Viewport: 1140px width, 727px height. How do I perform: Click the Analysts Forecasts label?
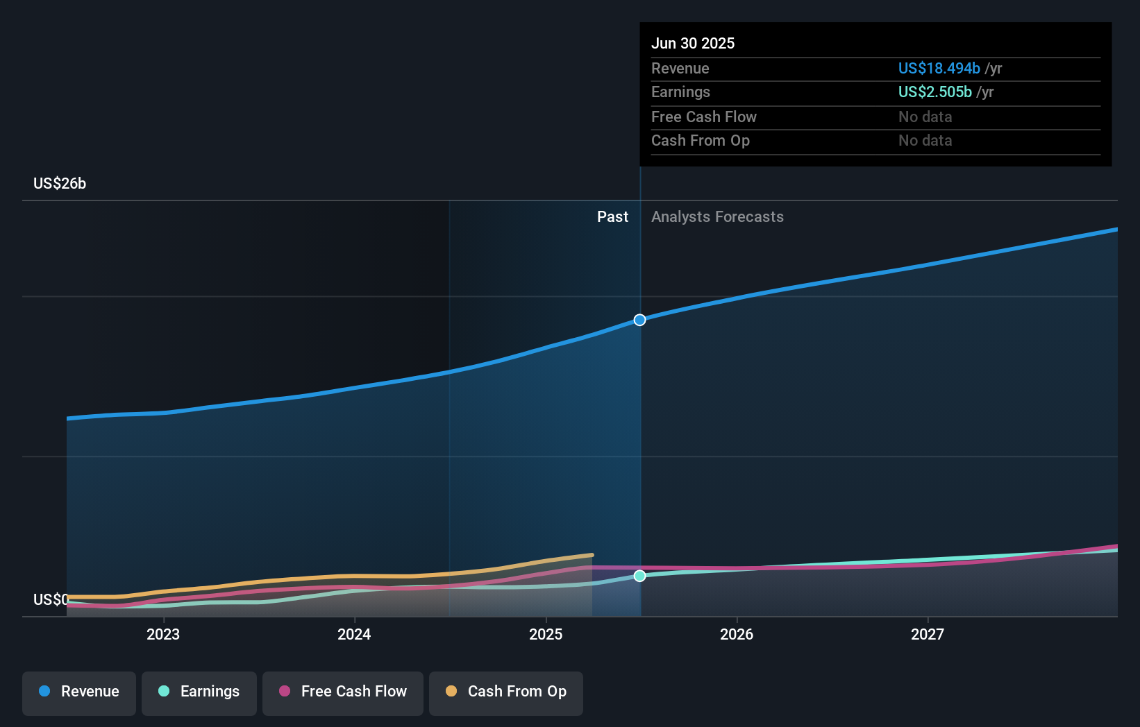pos(717,216)
